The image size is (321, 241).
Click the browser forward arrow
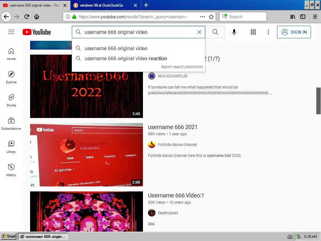click(17, 17)
